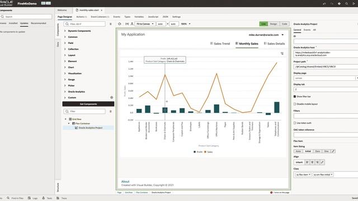Switch to Code mode
Viewport: 358px width, 201px height.
tap(285, 24)
